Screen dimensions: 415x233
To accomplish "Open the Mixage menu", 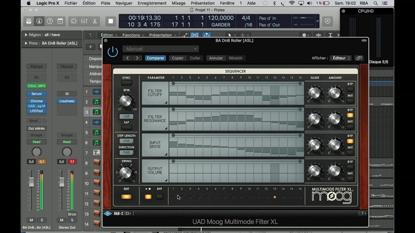I will pyautogui.click(x=178, y=3).
